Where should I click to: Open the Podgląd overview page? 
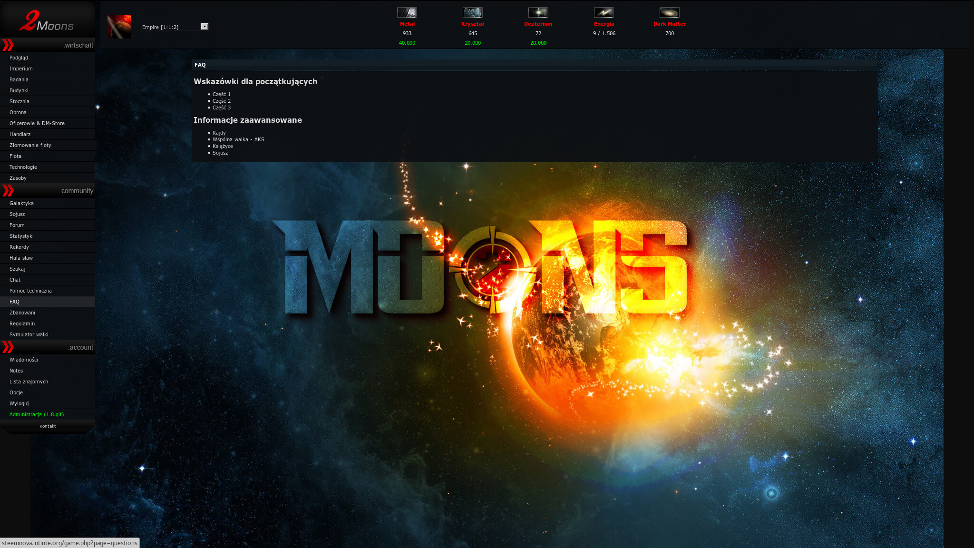click(48, 58)
